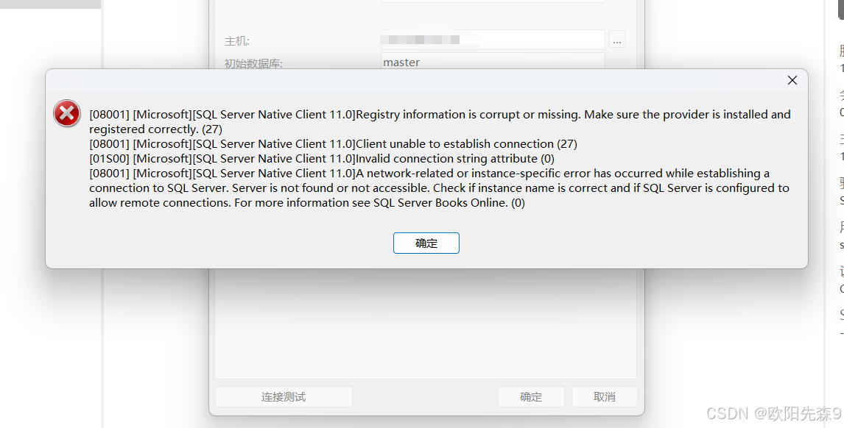Viewport: 844px width, 428px height.
Task: Click the 主机 host input field
Action: (x=493, y=40)
